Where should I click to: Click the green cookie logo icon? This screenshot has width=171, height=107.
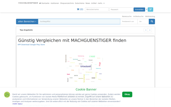click(7, 94)
